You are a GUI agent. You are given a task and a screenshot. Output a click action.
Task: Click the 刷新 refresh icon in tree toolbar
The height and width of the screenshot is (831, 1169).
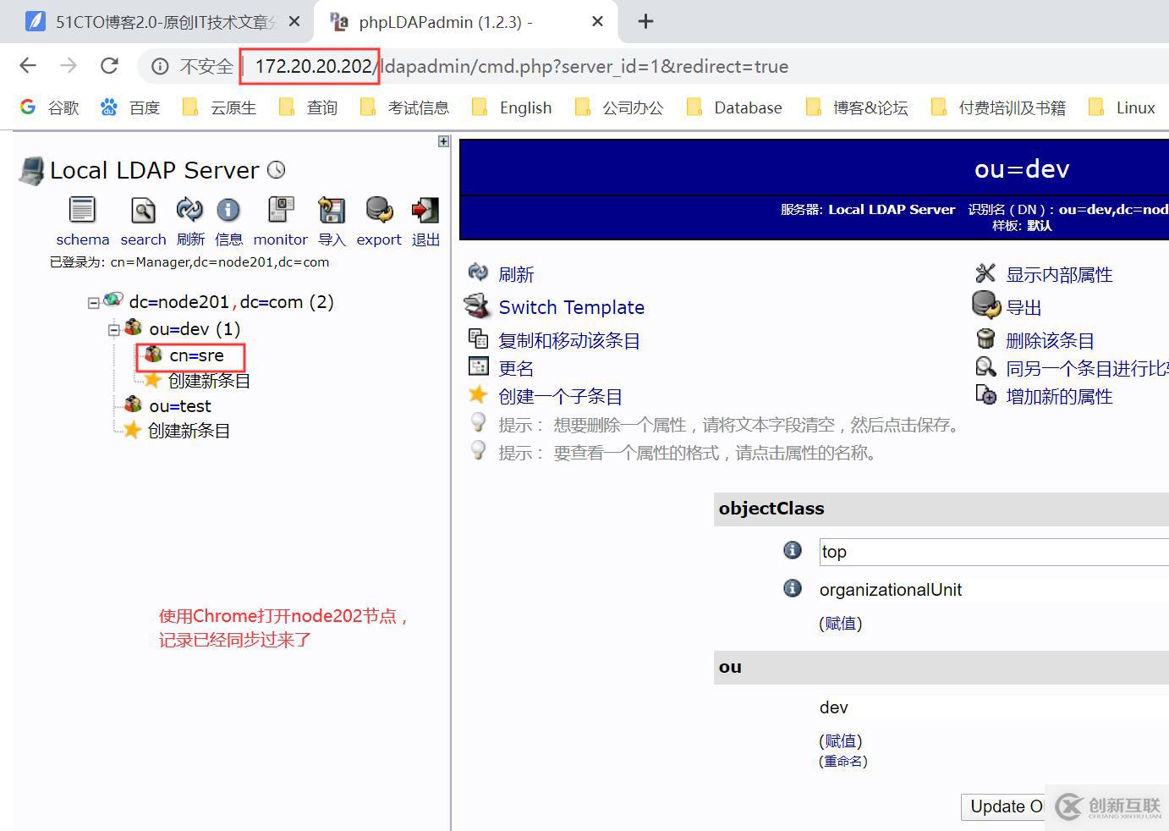point(189,209)
